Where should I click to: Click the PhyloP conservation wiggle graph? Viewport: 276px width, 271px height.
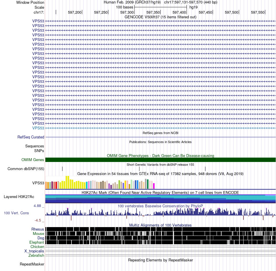click(160, 214)
